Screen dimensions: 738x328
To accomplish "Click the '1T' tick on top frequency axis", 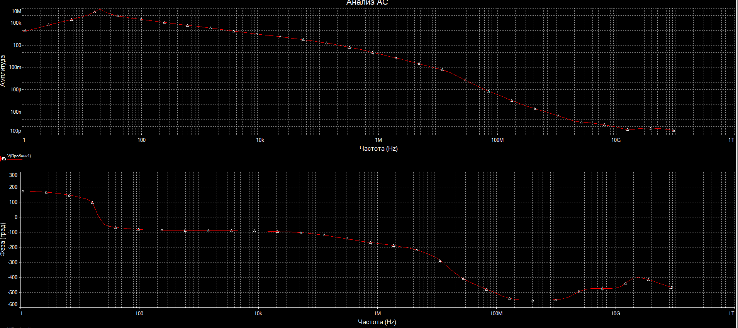I will (x=731, y=140).
